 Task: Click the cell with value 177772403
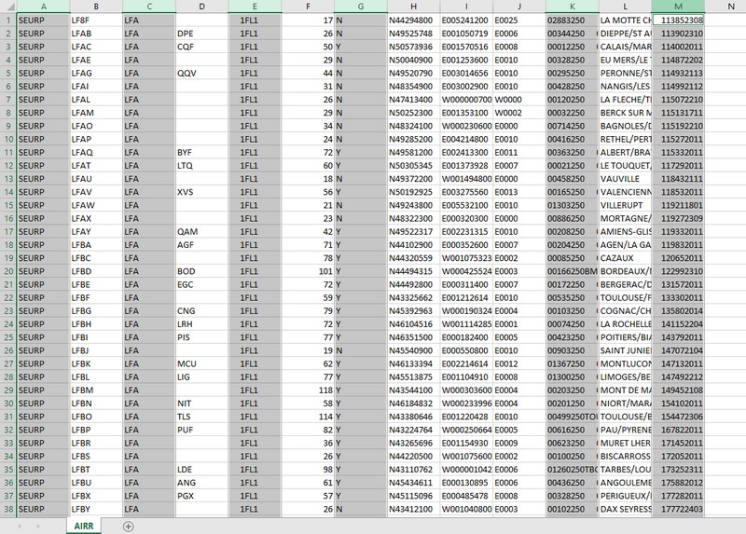[678, 510]
